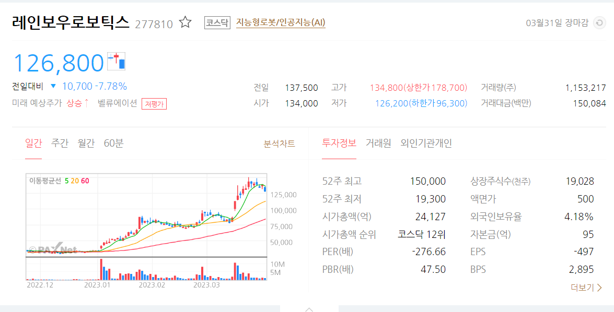Click PER(배) value -276.66

[429, 251]
